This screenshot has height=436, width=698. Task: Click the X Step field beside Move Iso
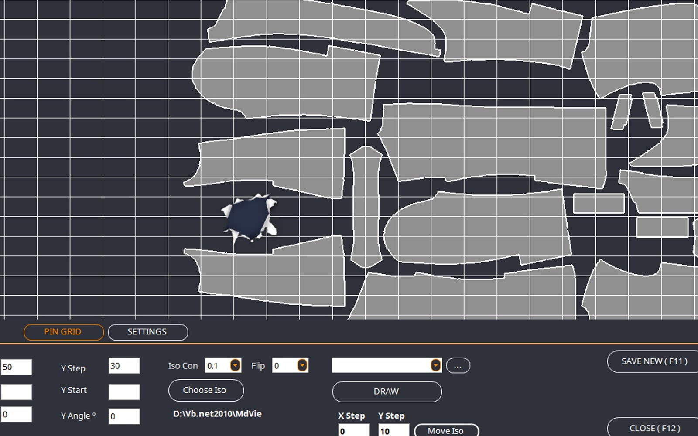353,431
